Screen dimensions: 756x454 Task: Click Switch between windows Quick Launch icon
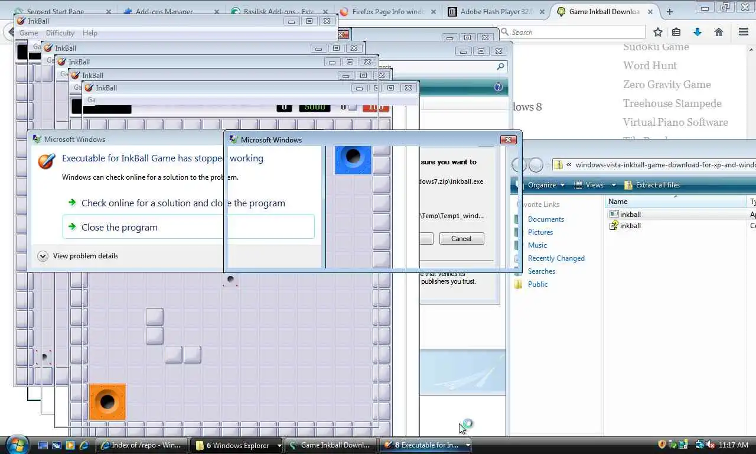point(57,445)
